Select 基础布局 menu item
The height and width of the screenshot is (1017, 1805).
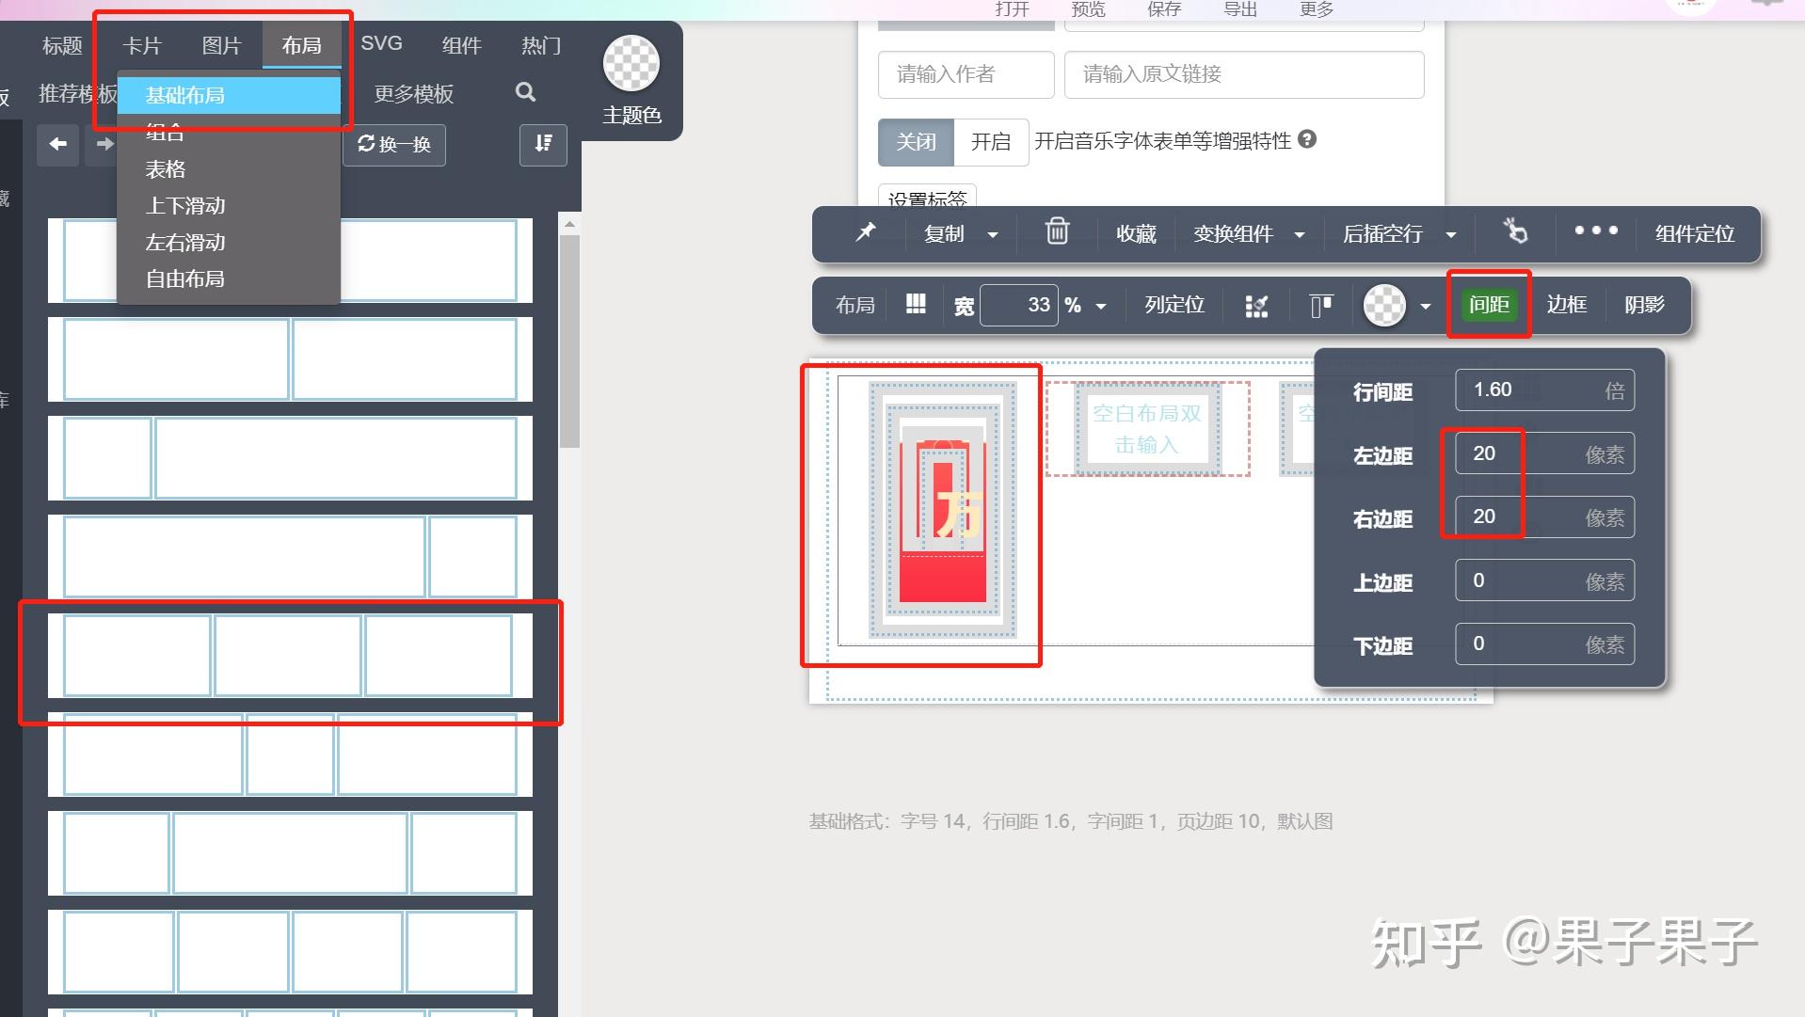229,95
